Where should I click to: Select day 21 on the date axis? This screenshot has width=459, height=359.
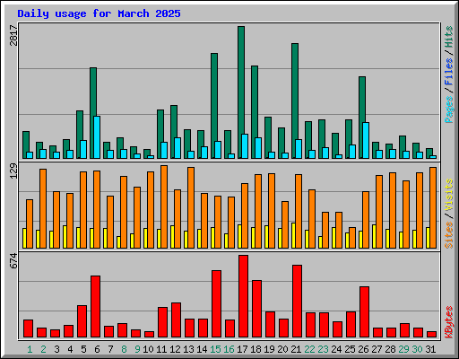coord(296,349)
